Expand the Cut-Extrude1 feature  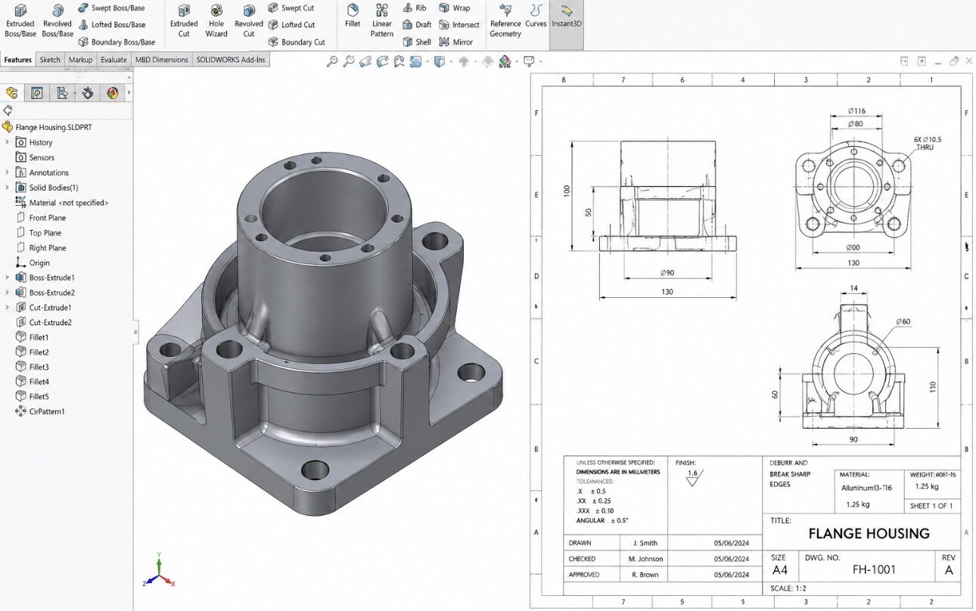click(7, 308)
